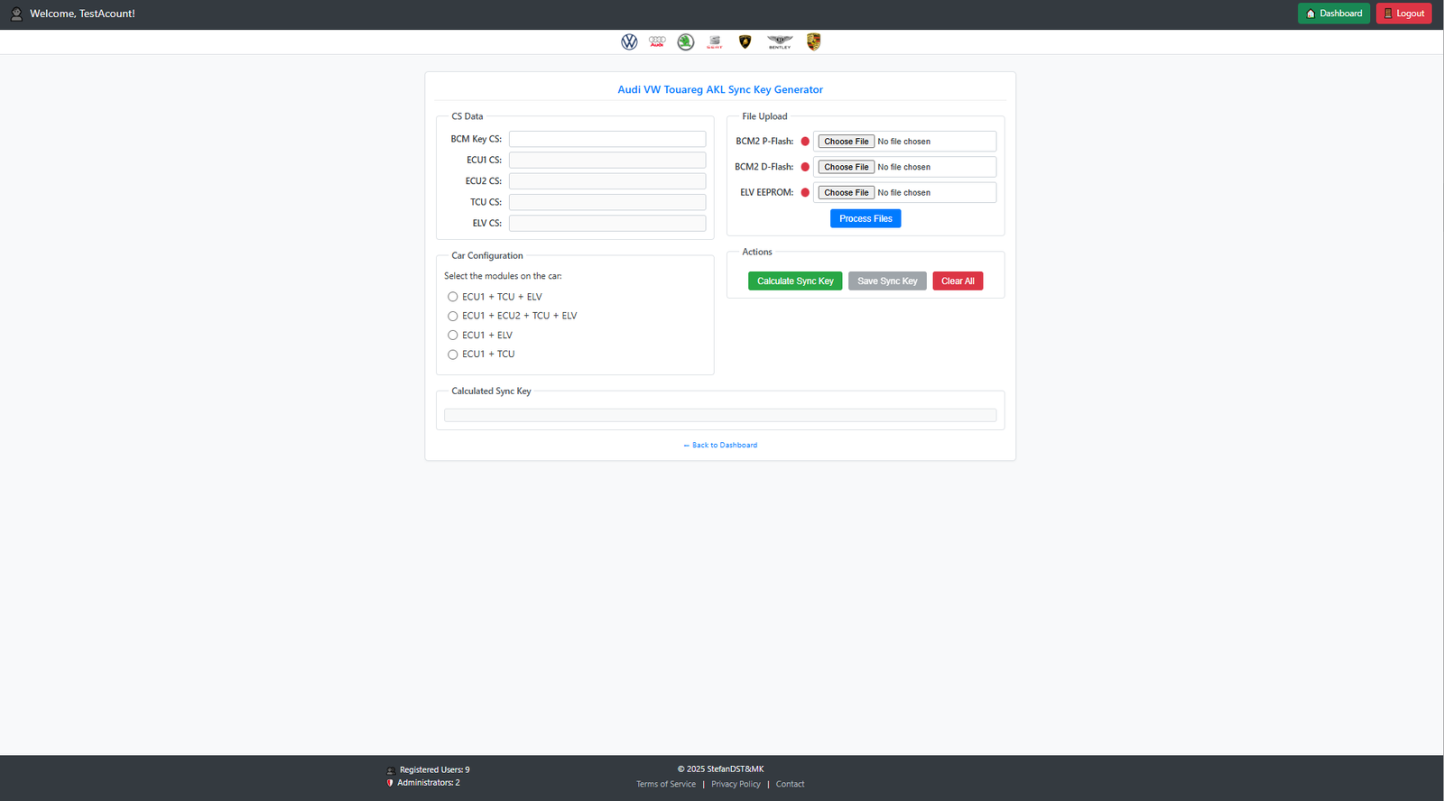
Task: Focus the BCM Key CS input field
Action: (x=606, y=139)
